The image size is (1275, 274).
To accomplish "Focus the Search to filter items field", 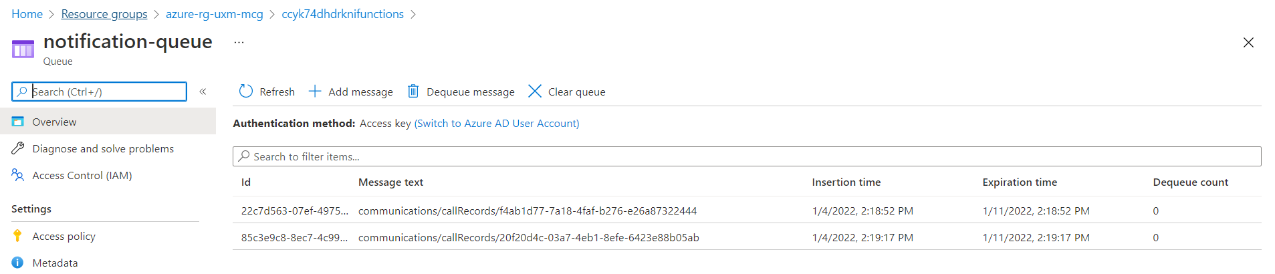I will coord(747,156).
